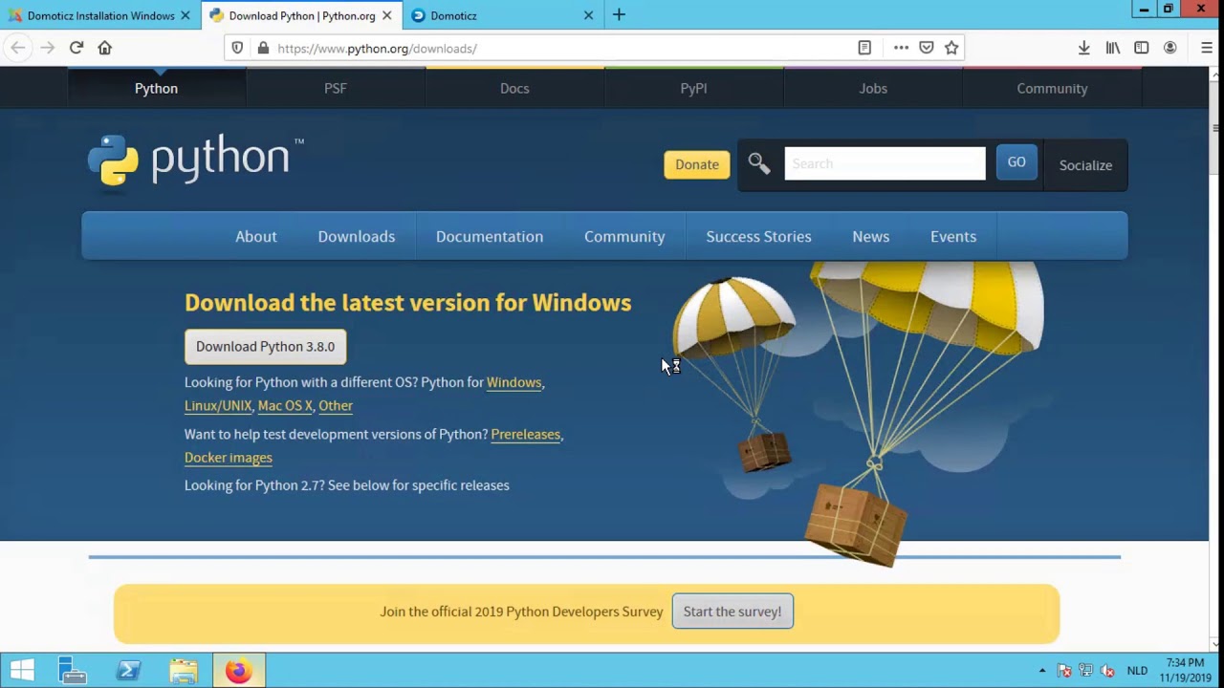Click the Donate button
Viewport: 1224px width, 688px height.
tap(697, 164)
